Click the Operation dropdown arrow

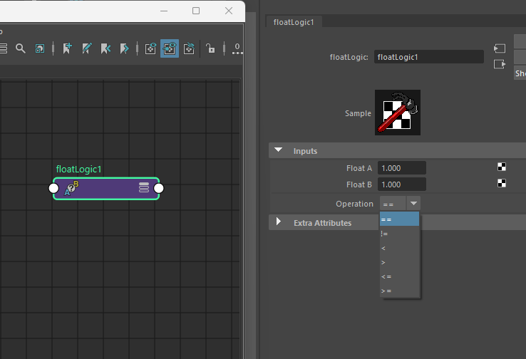414,204
